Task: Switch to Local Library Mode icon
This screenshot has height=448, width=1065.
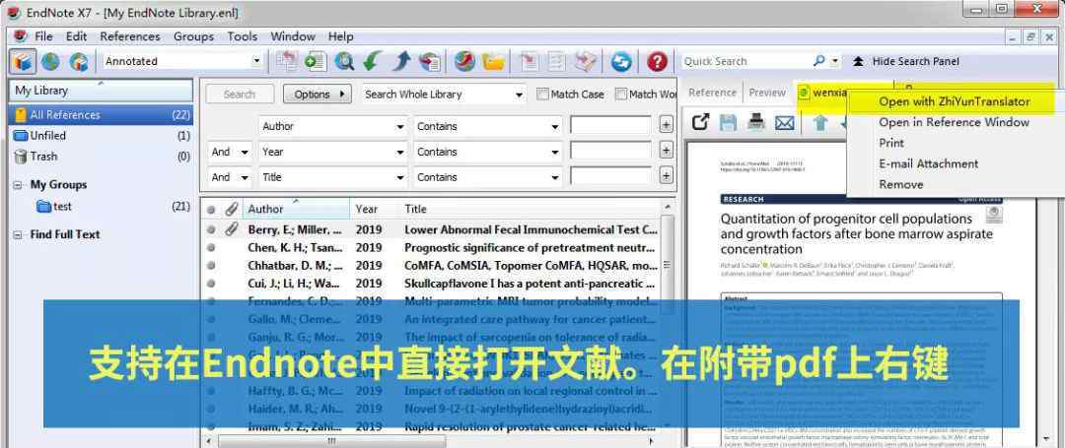Action: point(23,62)
